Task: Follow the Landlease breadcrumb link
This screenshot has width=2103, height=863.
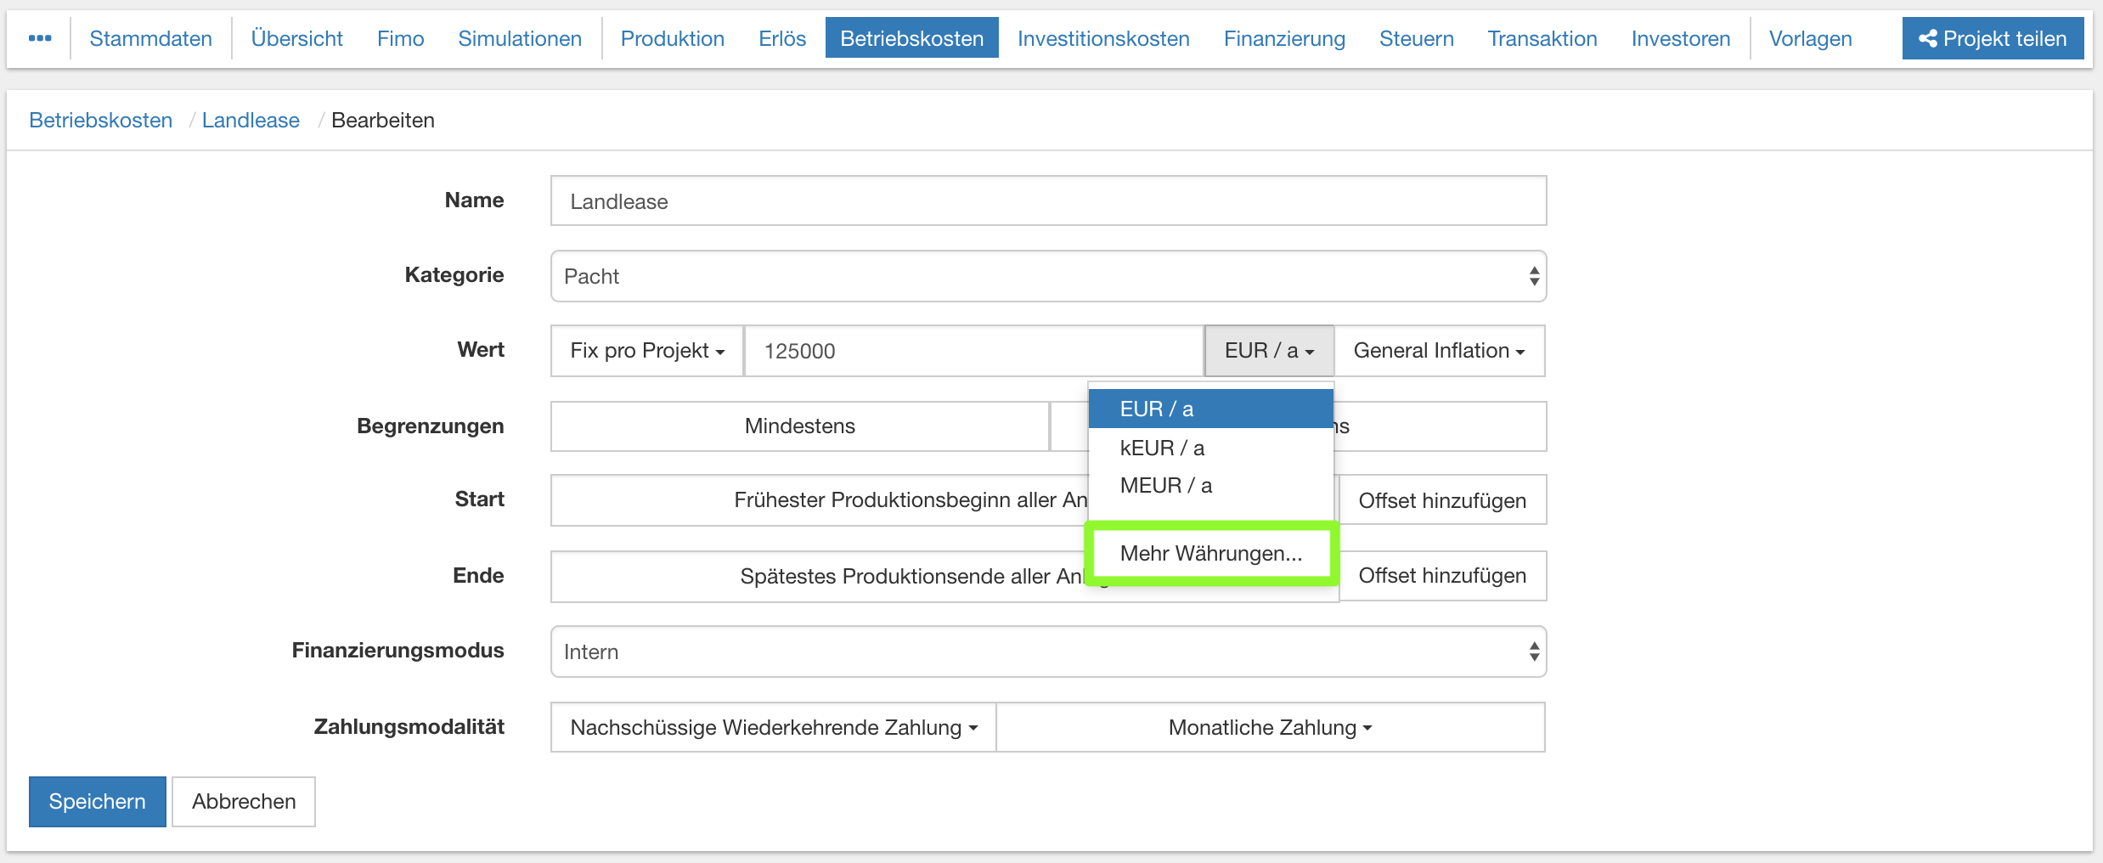Action: 251,120
